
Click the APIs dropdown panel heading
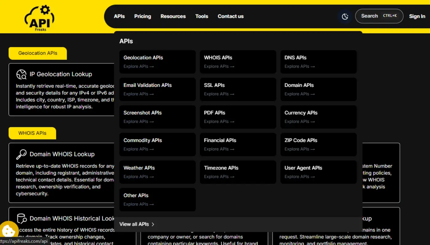coord(126,41)
